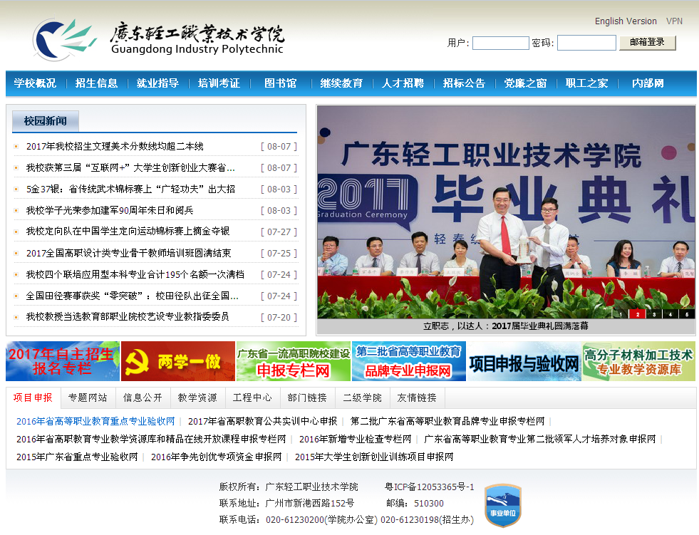Open the 2015年大学生创新创业训练项目申报网 link
Image resolution: width=699 pixels, height=535 pixels.
(374, 457)
